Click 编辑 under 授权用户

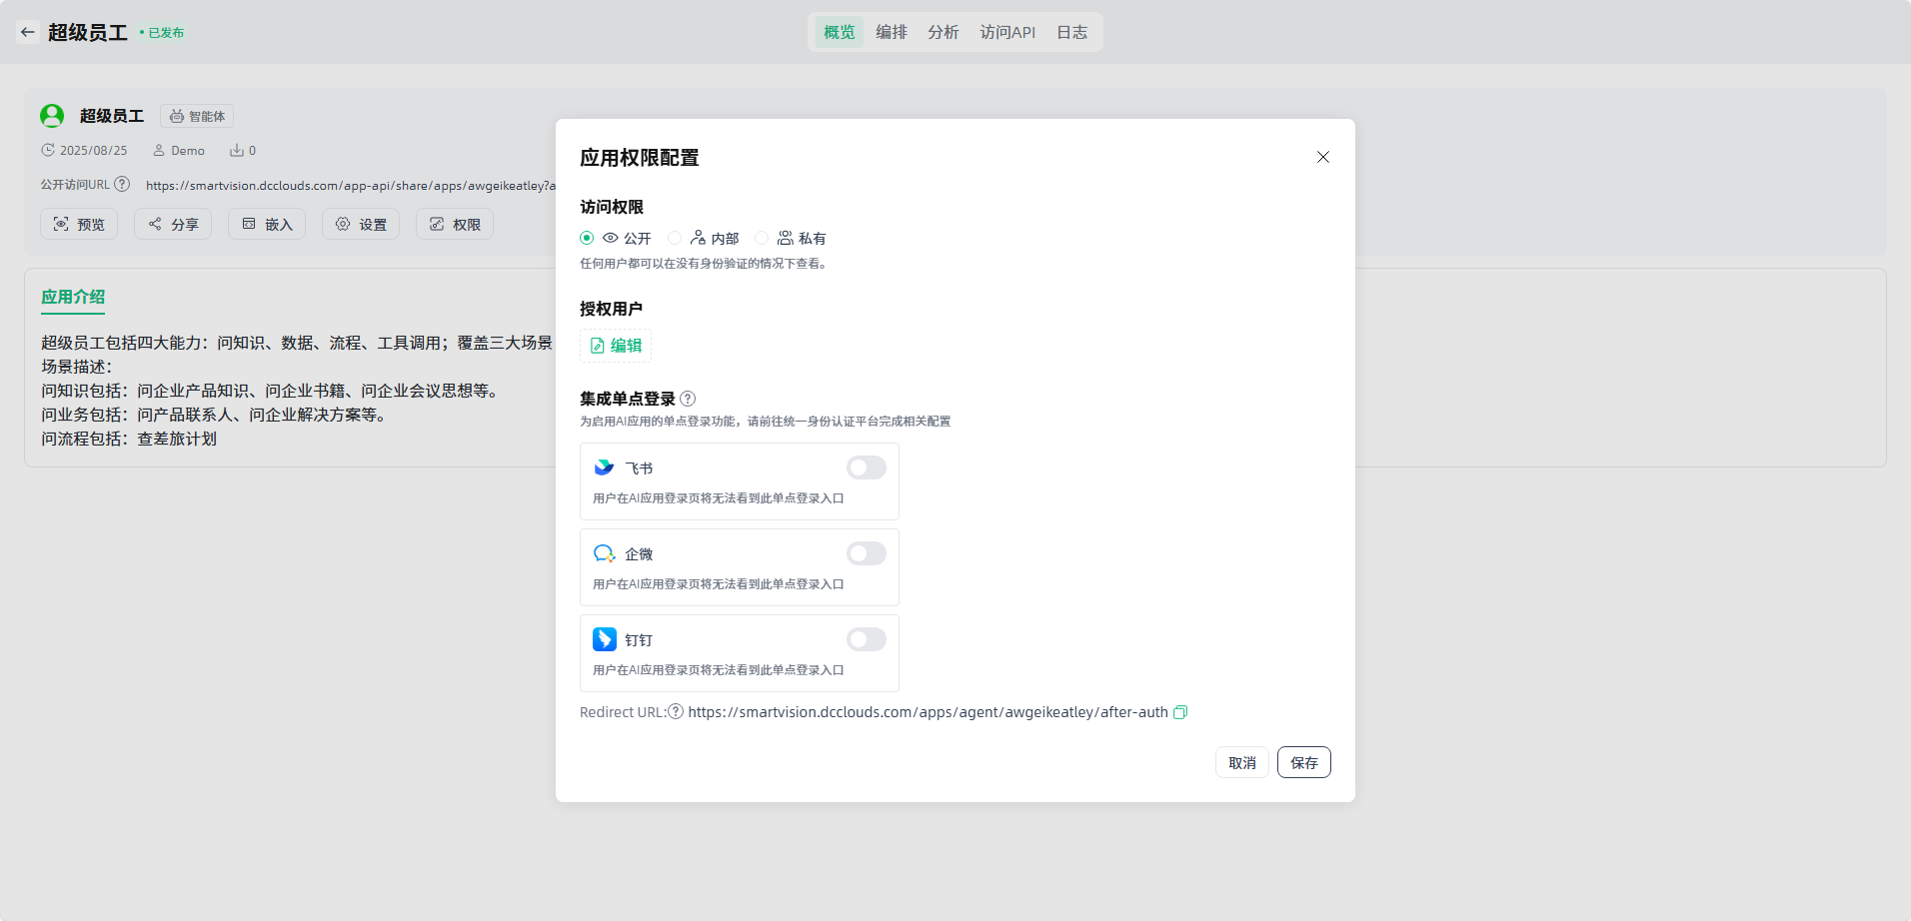click(616, 346)
